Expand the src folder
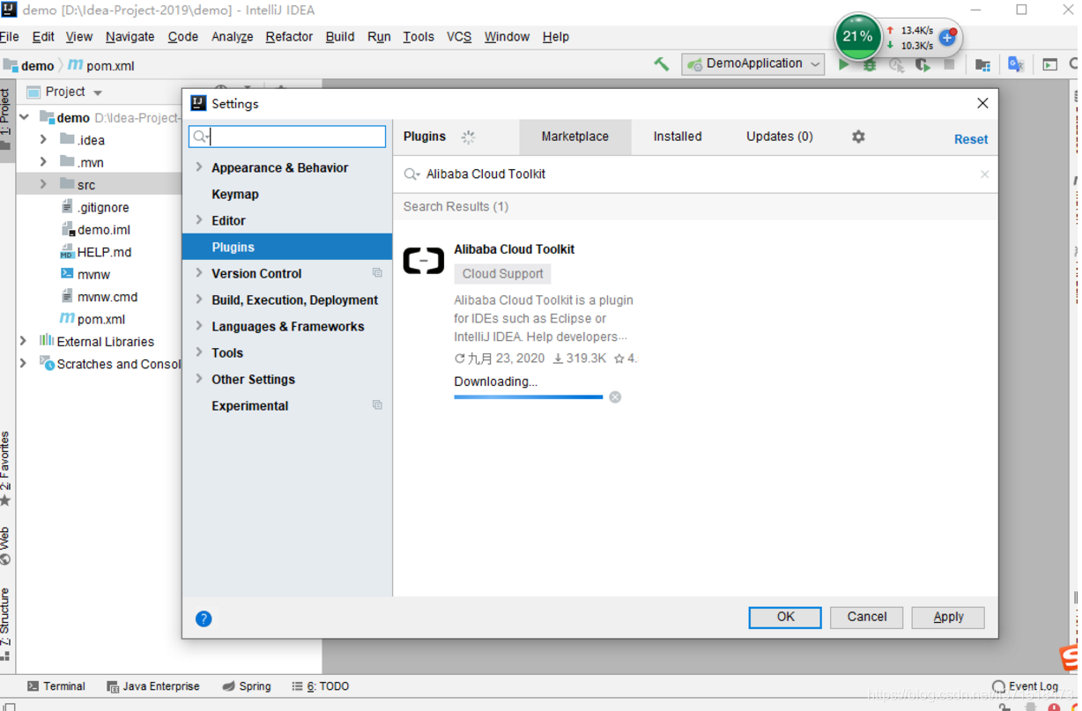This screenshot has height=711, width=1082. pyautogui.click(x=43, y=184)
